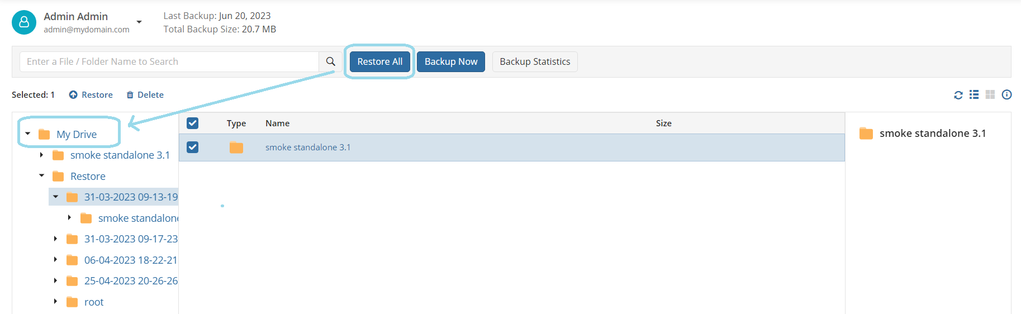Expand nested smoke standalone subfolder
The width and height of the screenshot is (1021, 314).
coord(69,217)
